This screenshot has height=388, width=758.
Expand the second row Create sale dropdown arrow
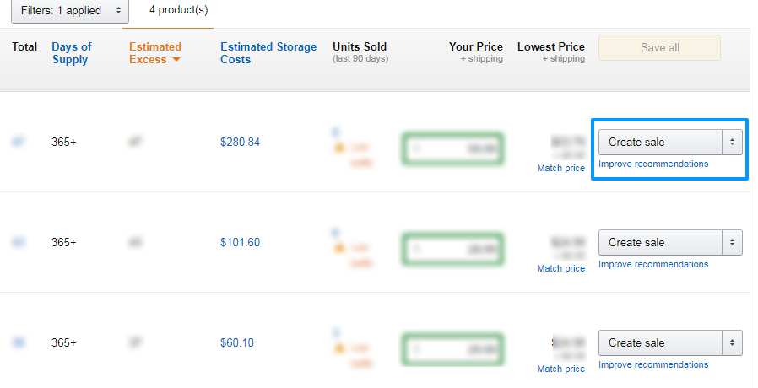pyautogui.click(x=733, y=242)
